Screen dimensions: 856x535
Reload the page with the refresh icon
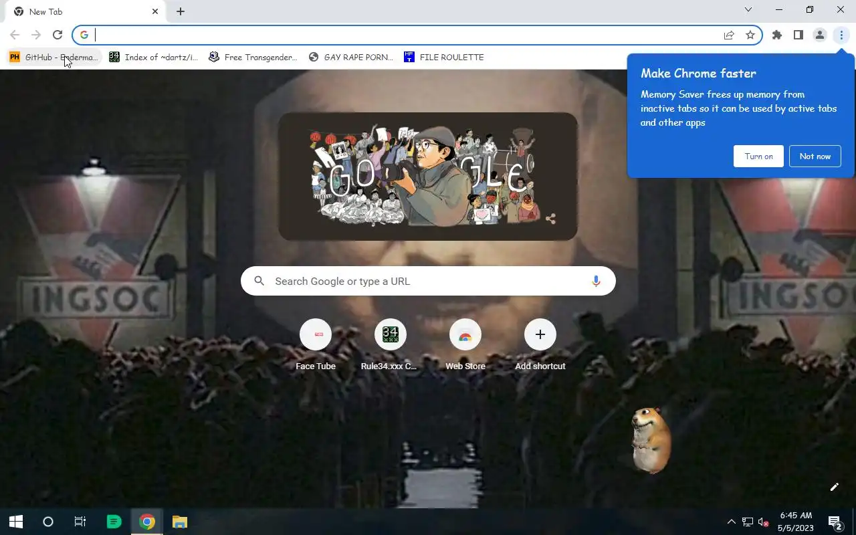(x=58, y=35)
